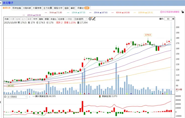This screenshot has height=118, width=185.
Task: Toggle 趨勢 trend overlay
Action: (x=41, y=19)
